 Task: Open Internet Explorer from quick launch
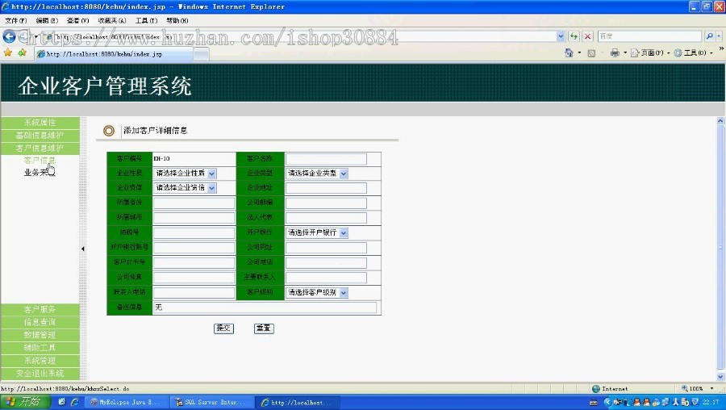(x=74, y=402)
